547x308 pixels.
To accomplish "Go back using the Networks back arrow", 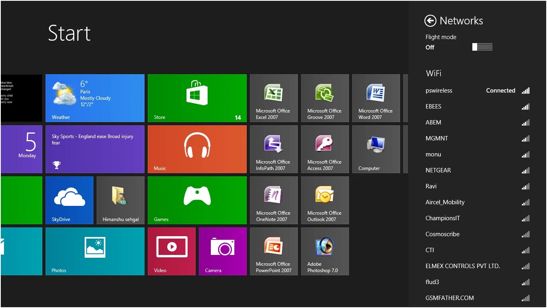I will click(x=430, y=21).
